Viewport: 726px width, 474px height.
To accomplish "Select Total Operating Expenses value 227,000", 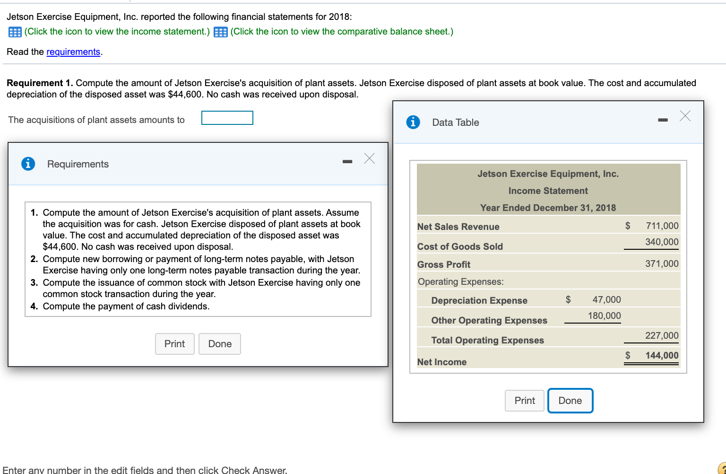I will click(662, 336).
